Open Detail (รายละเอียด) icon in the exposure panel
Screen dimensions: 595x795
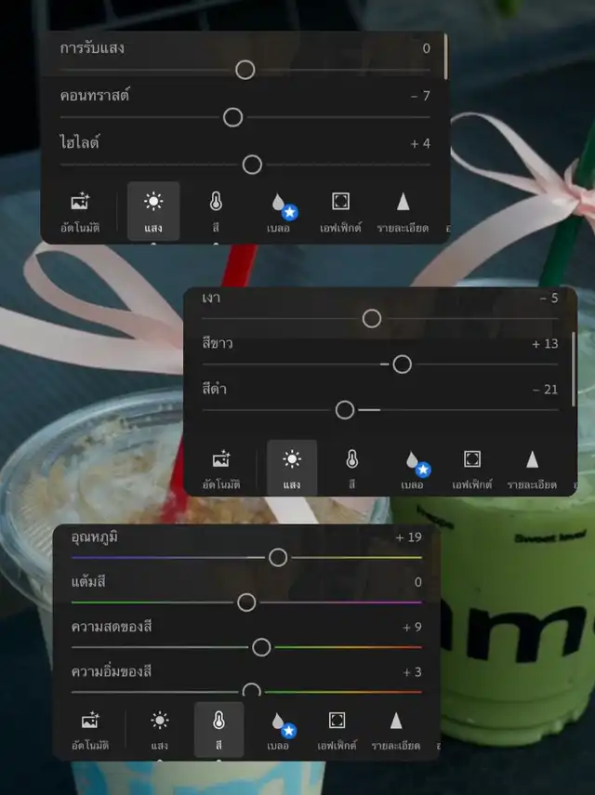pyautogui.click(x=403, y=211)
